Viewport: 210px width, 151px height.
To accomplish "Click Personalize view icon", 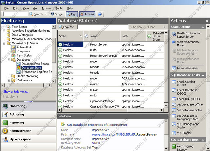I will (x=174, y=68).
